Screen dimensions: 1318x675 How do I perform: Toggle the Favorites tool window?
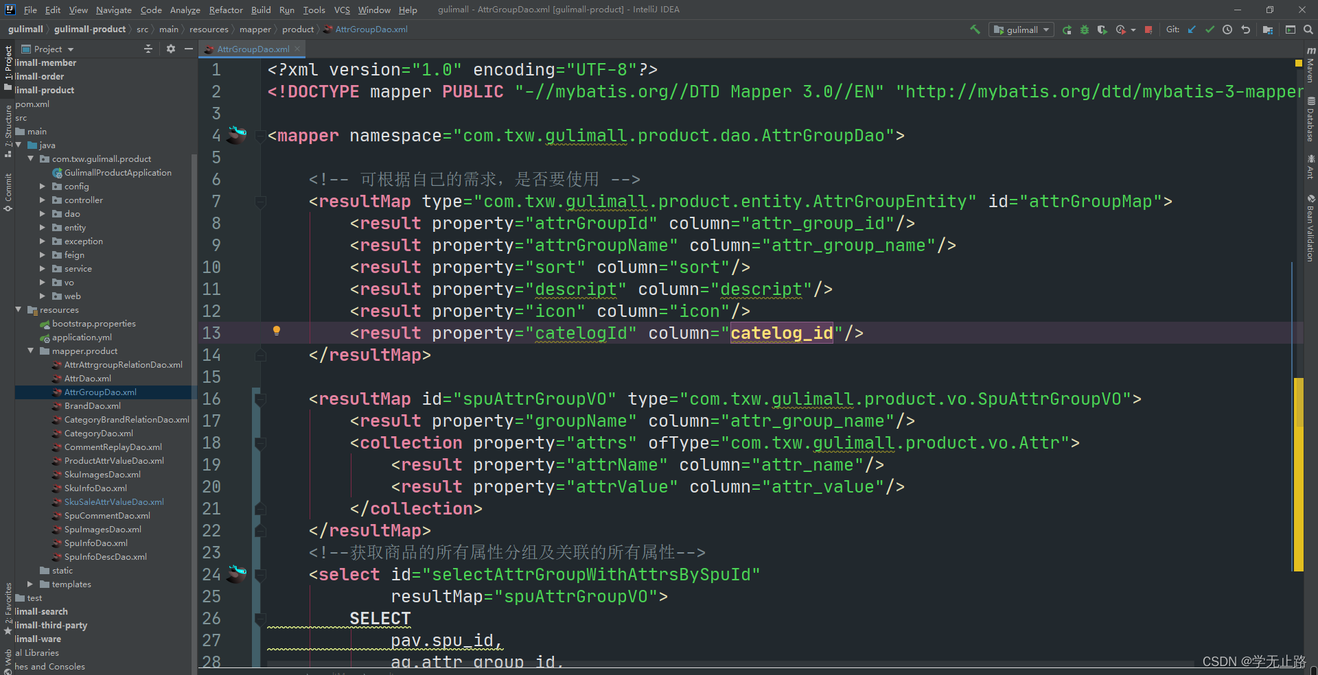(x=8, y=610)
